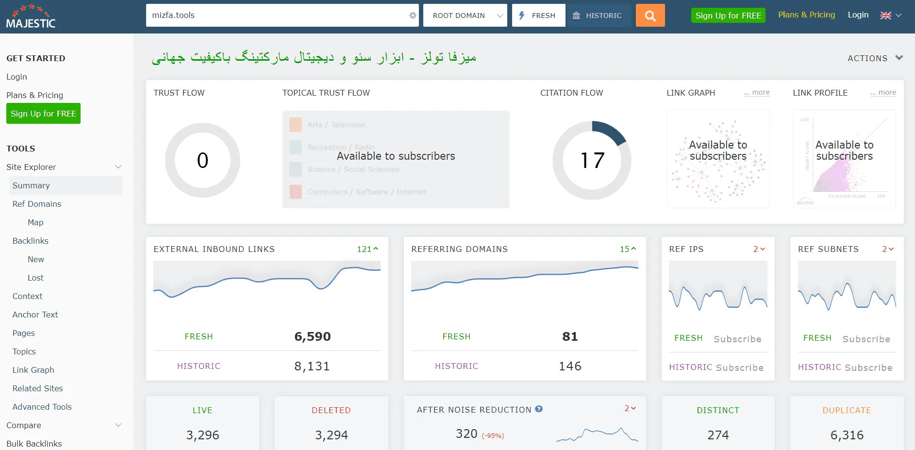915x450 pixels.
Task: Click the Link Profile more link
Action: click(x=883, y=92)
